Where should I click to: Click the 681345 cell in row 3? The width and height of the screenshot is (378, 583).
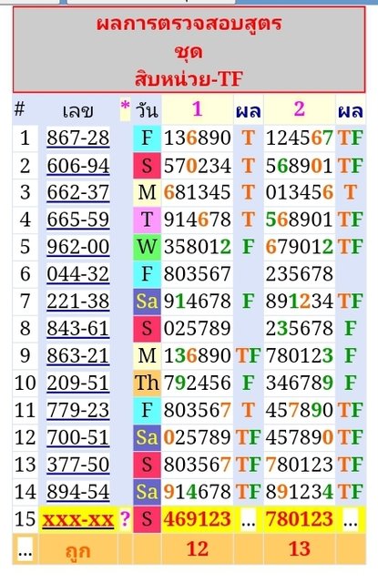point(198,192)
